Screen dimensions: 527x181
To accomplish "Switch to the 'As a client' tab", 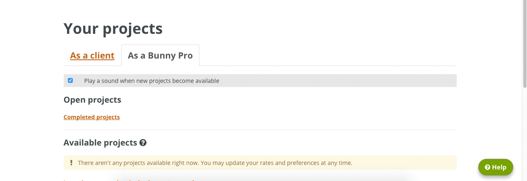I will (92, 56).
